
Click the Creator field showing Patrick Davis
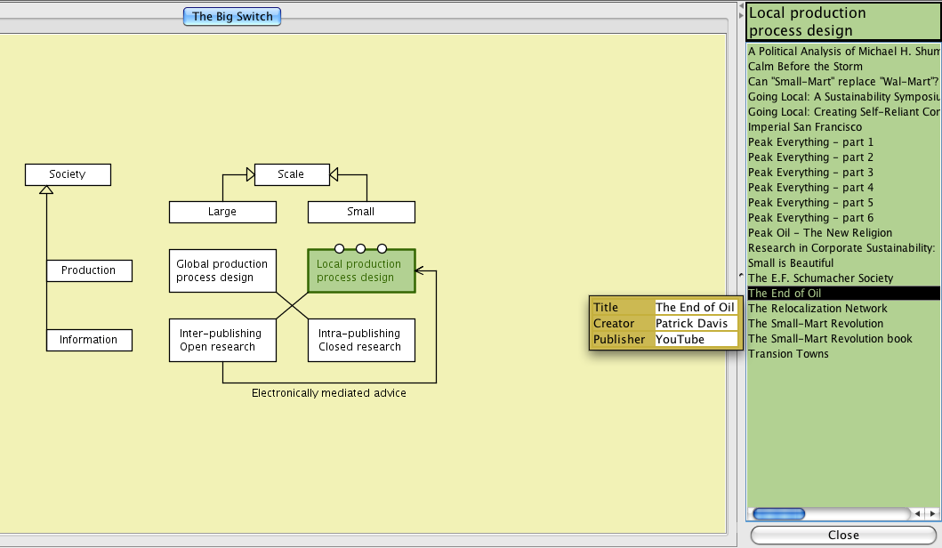(696, 324)
